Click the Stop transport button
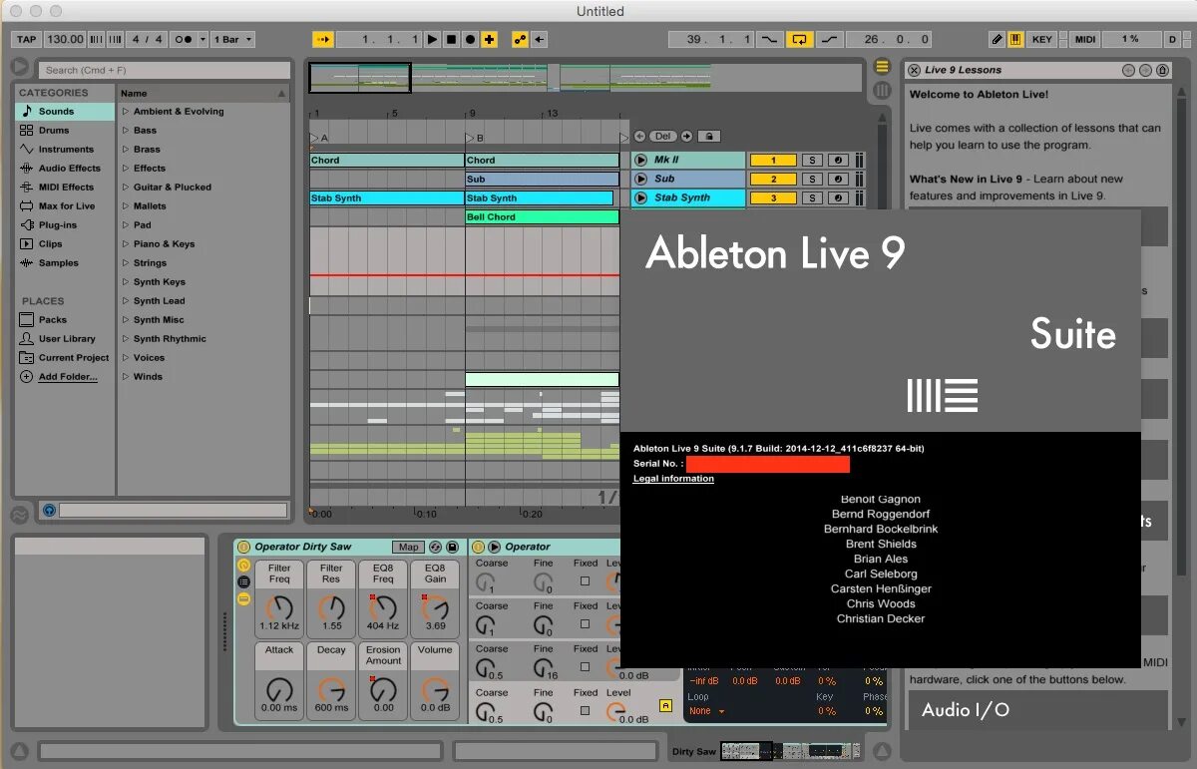Image resolution: width=1197 pixels, height=769 pixels. click(x=451, y=39)
